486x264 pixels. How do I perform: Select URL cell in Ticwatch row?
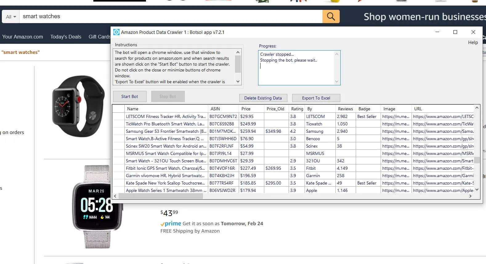[443, 124]
